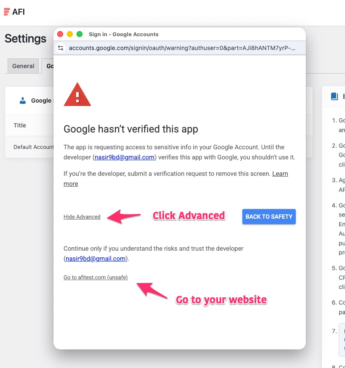Follow the 'Go to afitest.com (unsafe)' link
The height and width of the screenshot is (368, 345).
click(x=96, y=278)
